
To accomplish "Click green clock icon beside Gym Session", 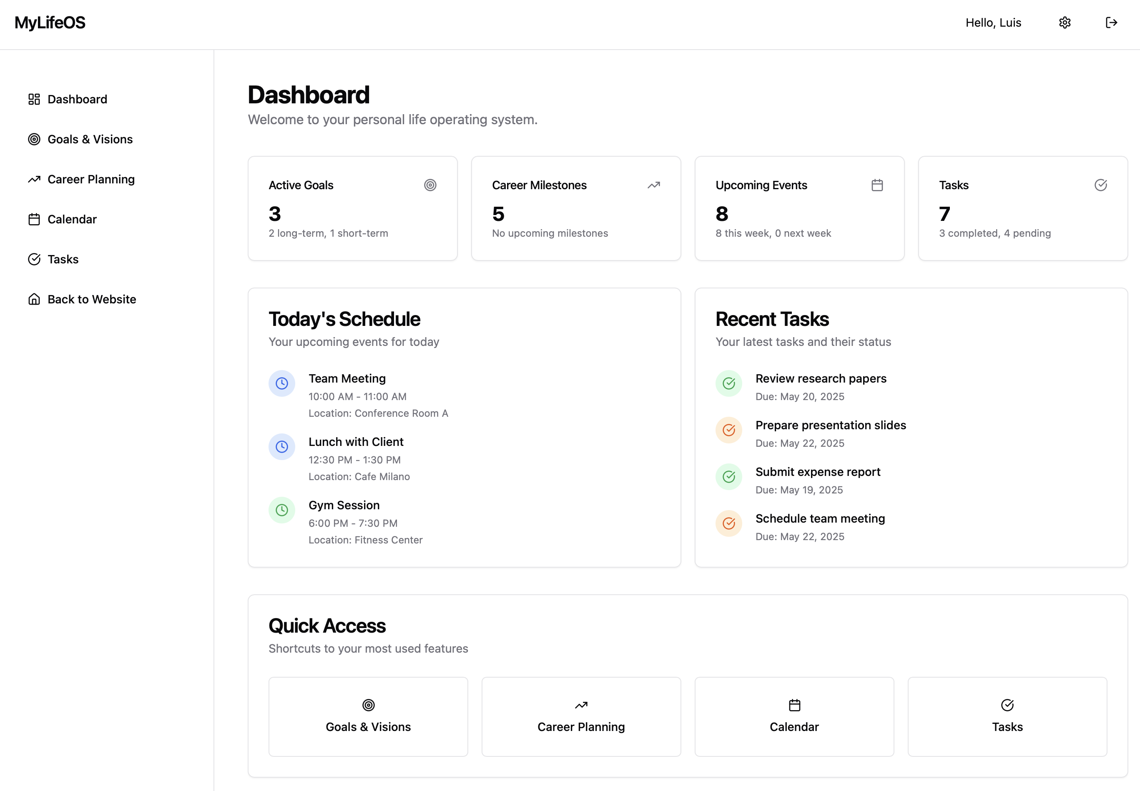I will 281,510.
